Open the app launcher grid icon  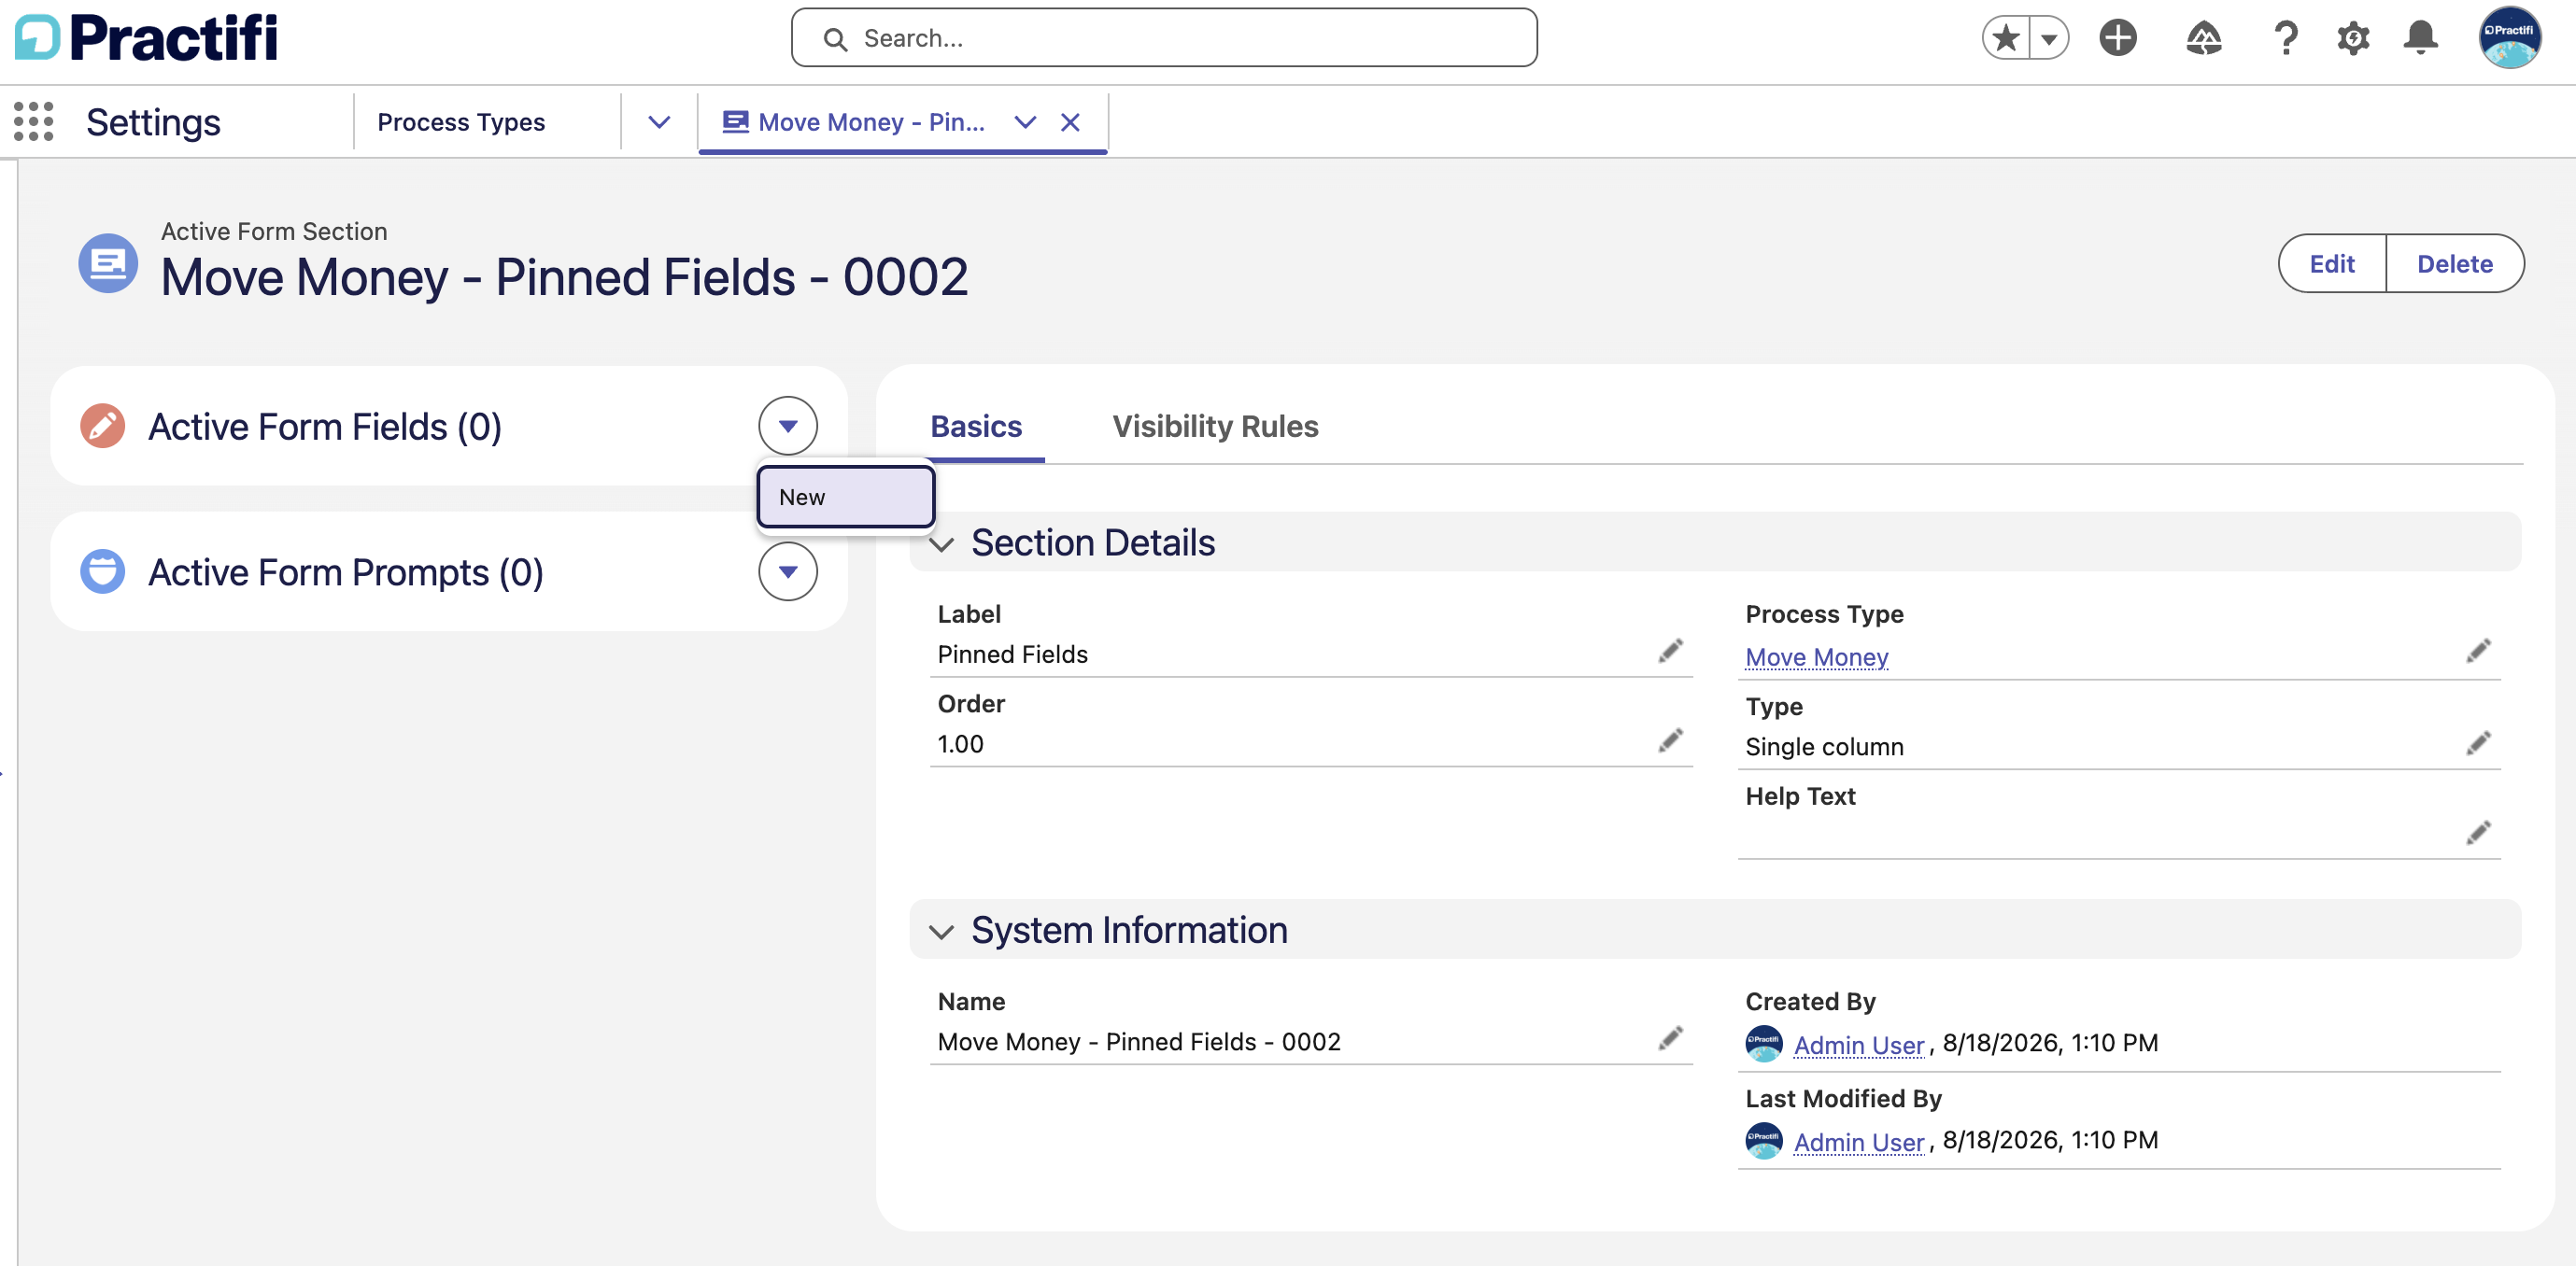coord(34,122)
